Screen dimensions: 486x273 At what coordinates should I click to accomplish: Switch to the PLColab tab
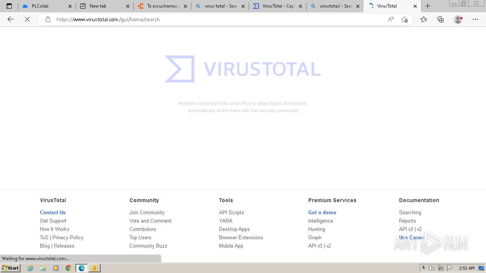[47, 6]
